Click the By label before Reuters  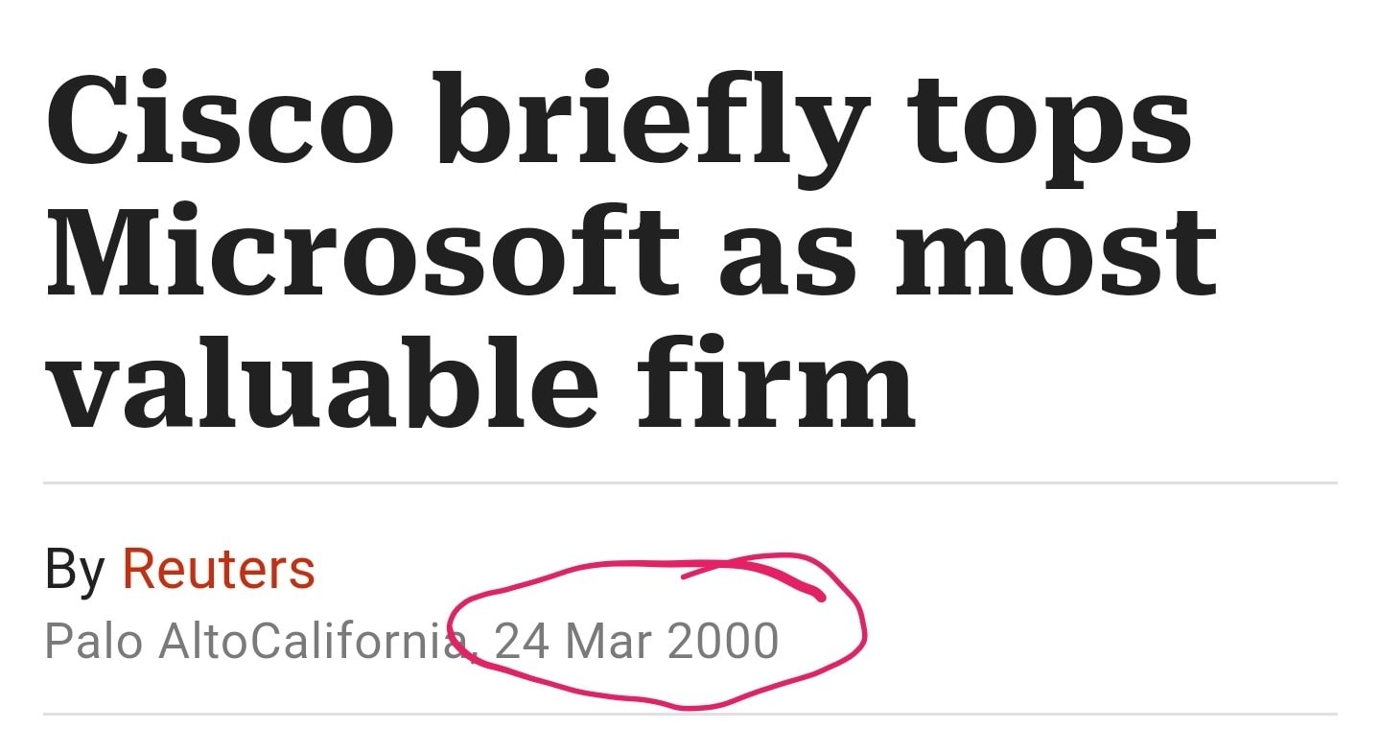pyautogui.click(x=74, y=572)
